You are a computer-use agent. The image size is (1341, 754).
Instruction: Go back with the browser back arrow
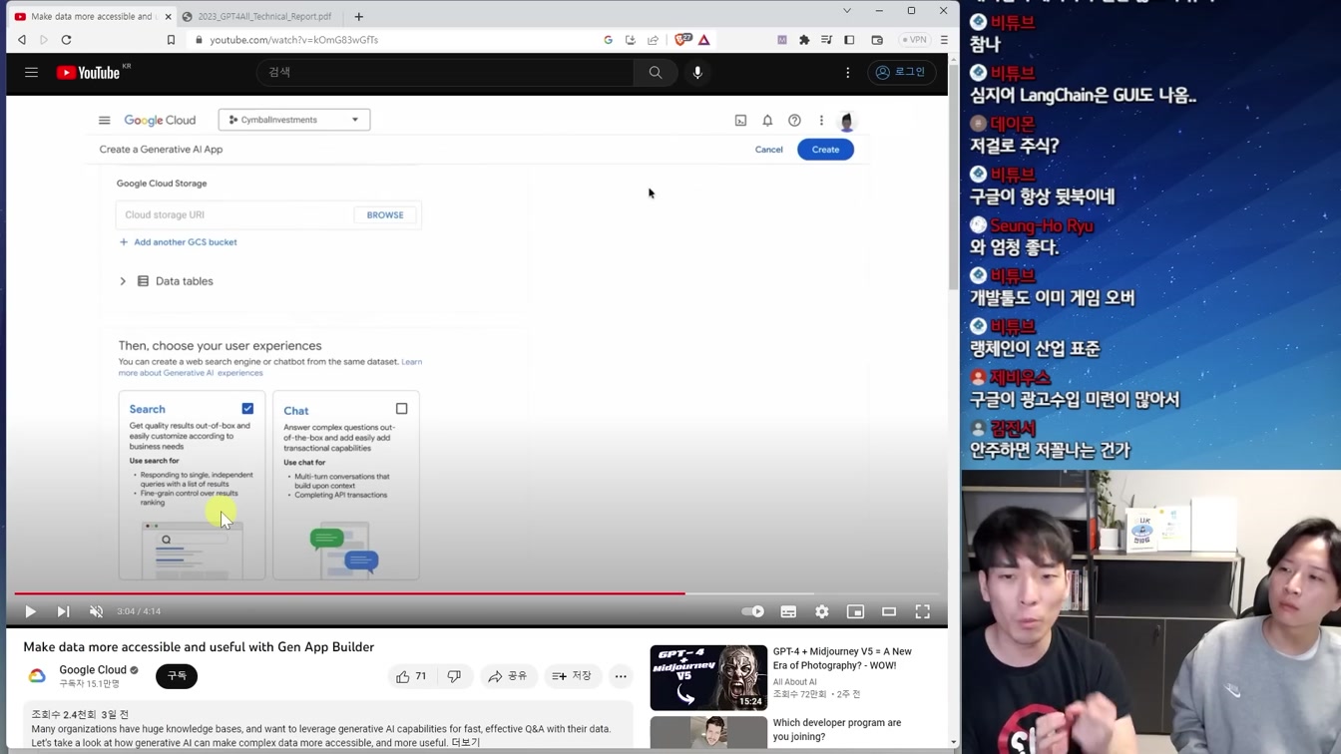coord(22,40)
